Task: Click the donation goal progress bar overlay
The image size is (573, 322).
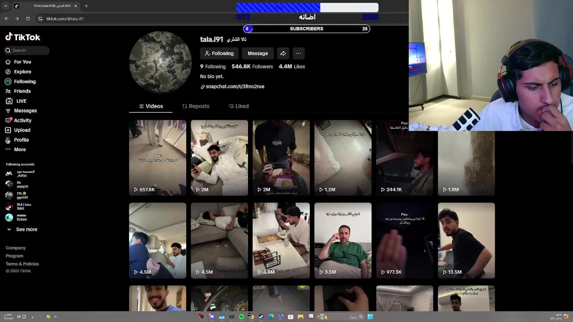Action: (307, 7)
